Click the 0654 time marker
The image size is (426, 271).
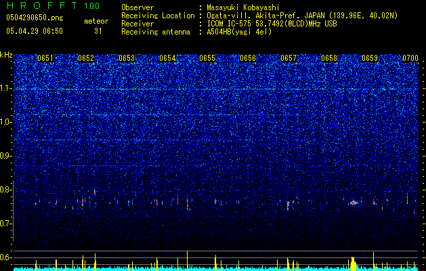(x=167, y=58)
